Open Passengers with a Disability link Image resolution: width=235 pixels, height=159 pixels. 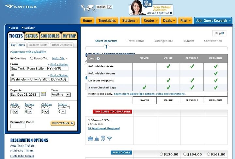click(x=28, y=52)
